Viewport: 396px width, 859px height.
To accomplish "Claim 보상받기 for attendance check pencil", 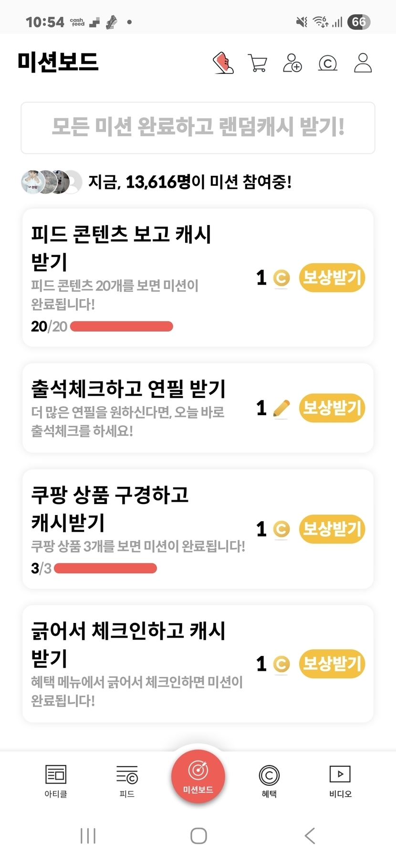I will [332, 408].
